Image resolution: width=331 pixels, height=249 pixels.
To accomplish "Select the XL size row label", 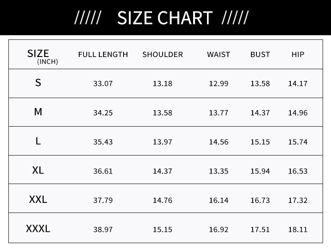I will [x=38, y=170].
